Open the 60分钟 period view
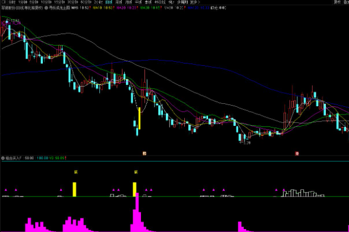This screenshot has width=349, height=232. pos(86,2)
